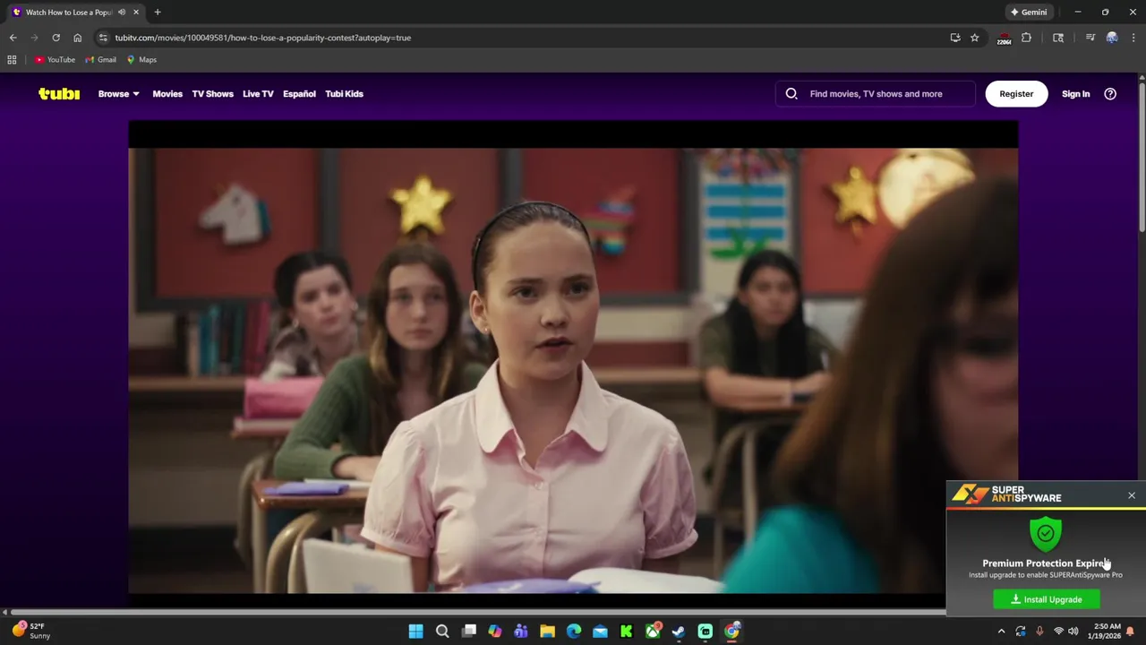The height and width of the screenshot is (645, 1146).
Task: Open Microsoft Teams on taskbar
Action: pos(521,632)
